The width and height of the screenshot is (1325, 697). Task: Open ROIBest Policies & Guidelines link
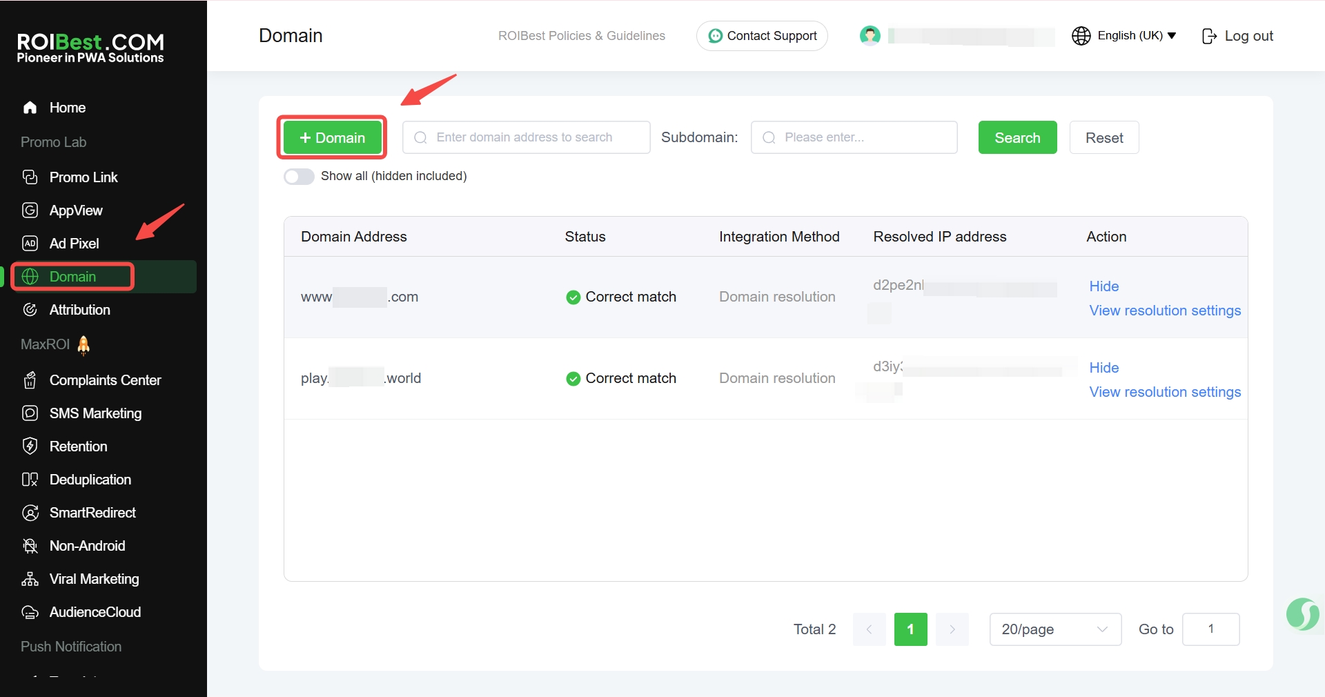coord(582,36)
